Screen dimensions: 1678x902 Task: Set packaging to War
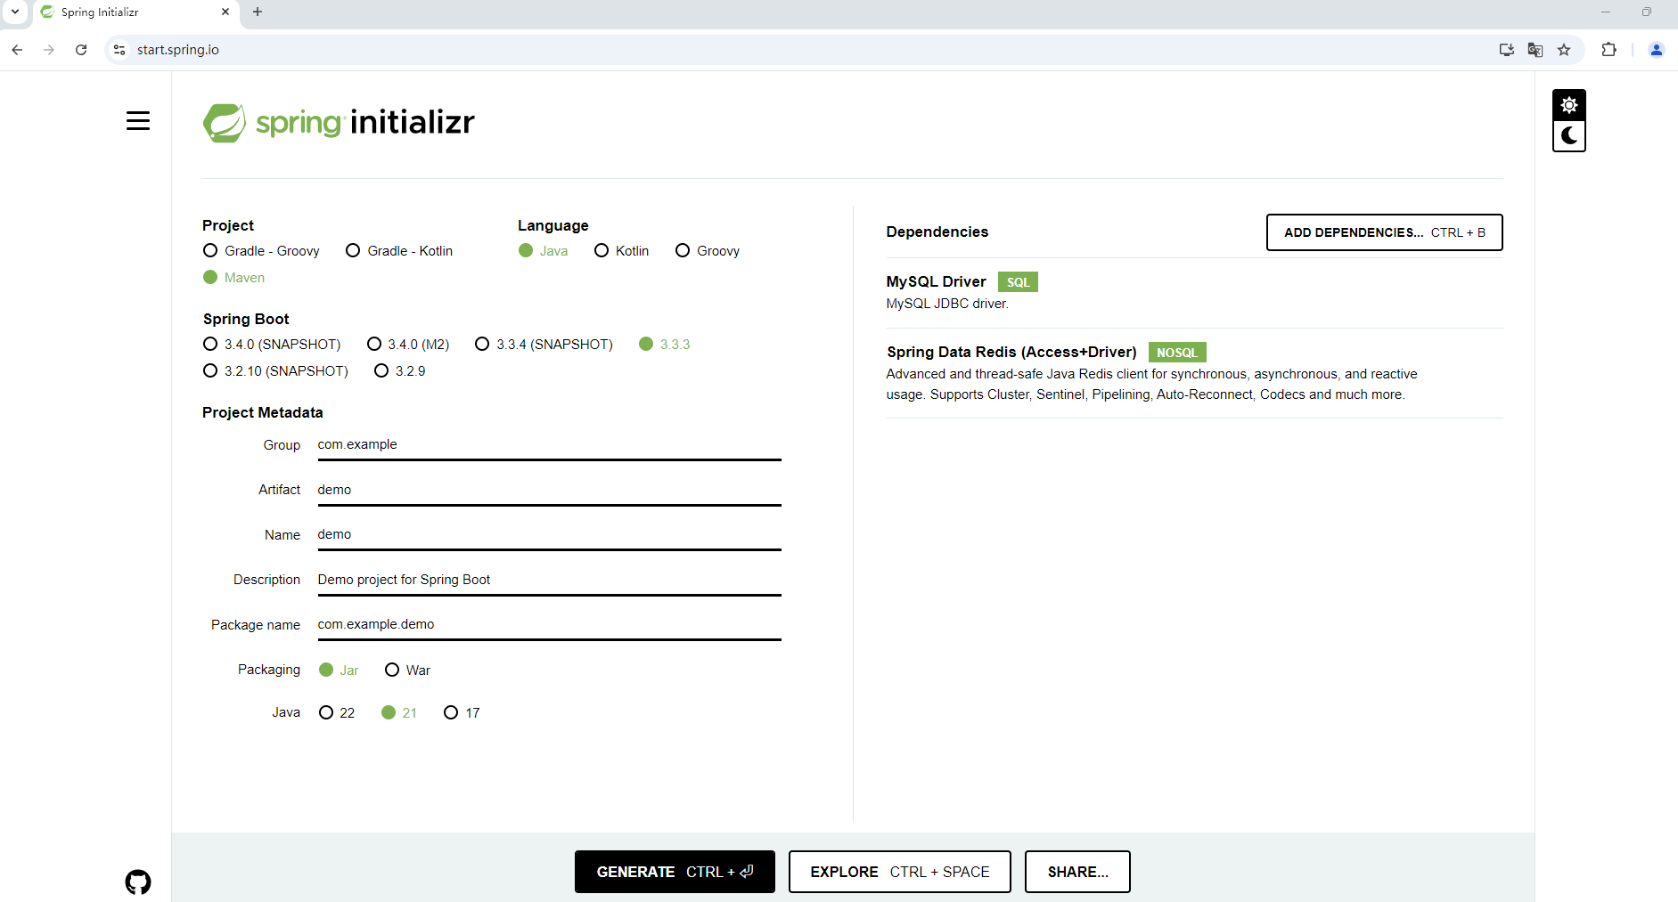tap(407, 670)
